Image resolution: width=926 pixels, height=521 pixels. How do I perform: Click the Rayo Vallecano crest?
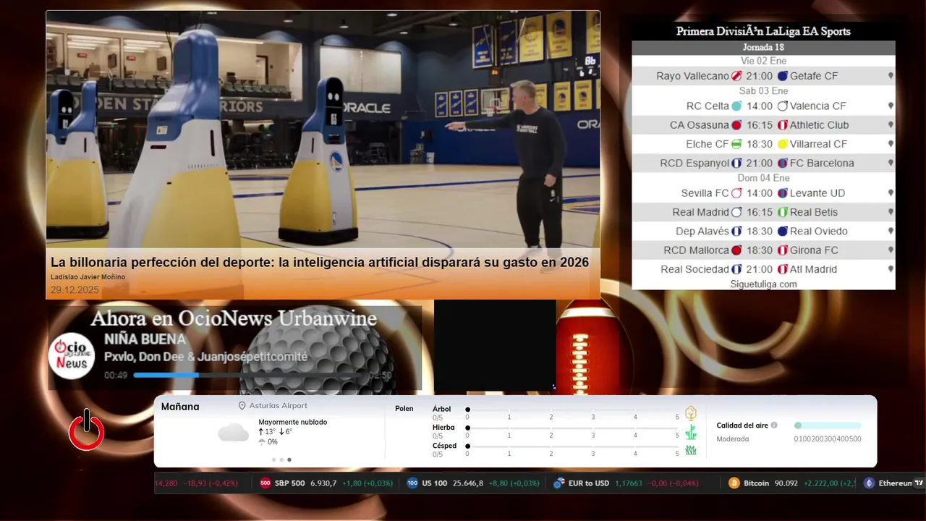[x=736, y=76]
